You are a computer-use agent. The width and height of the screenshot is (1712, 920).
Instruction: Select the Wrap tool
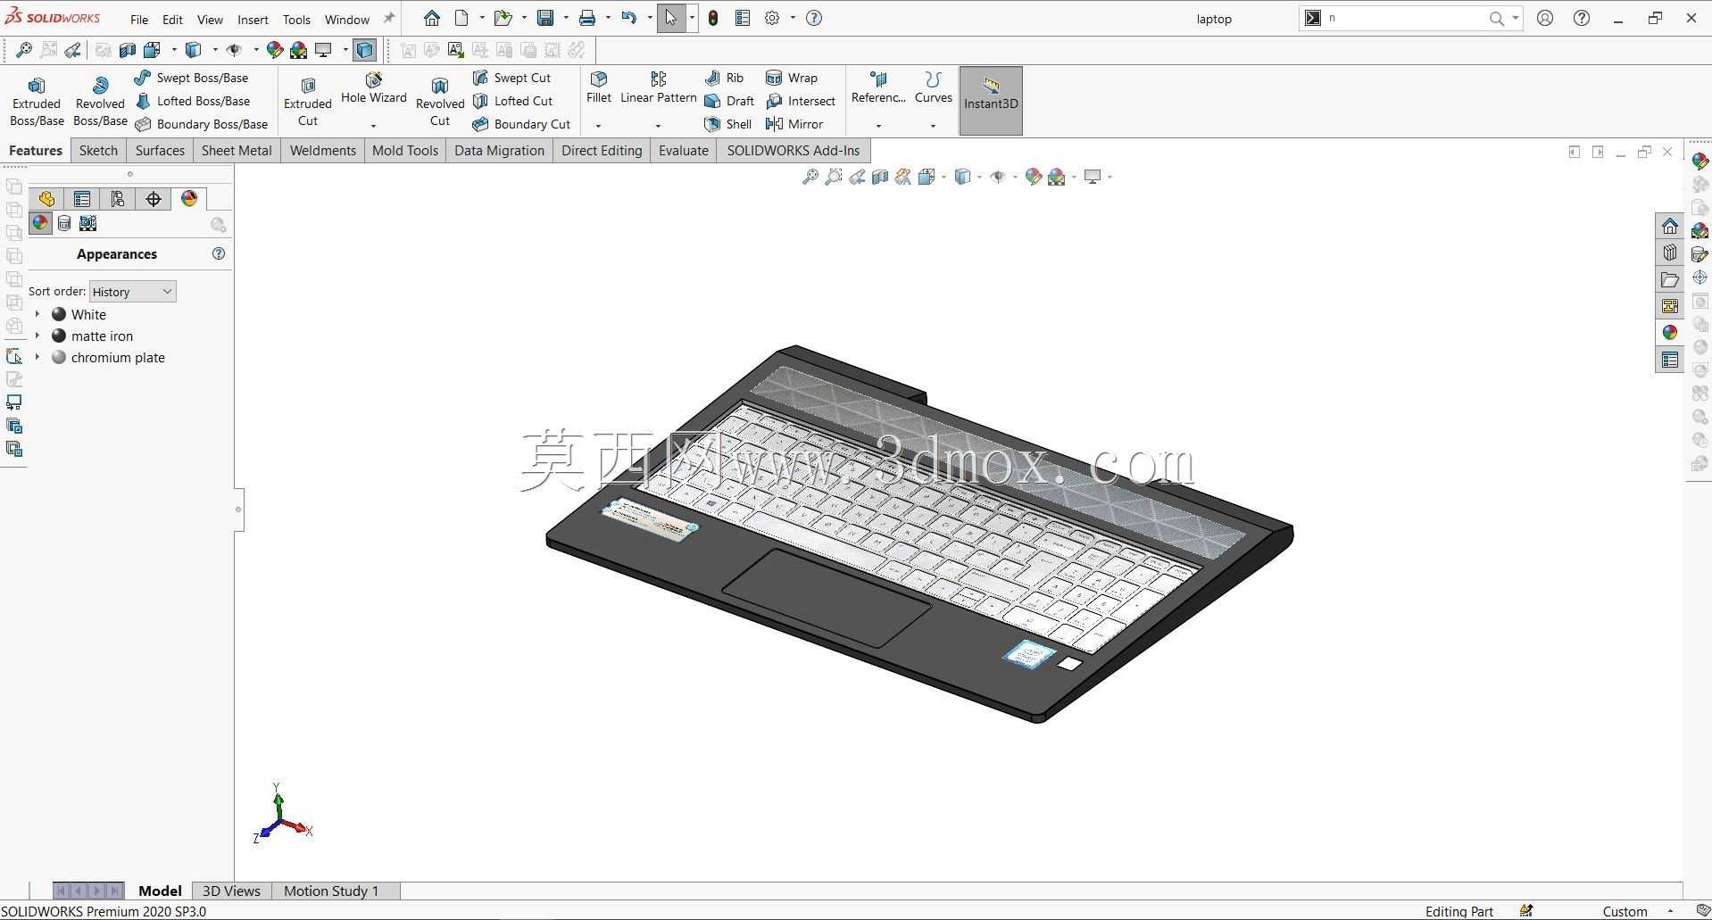(x=792, y=78)
